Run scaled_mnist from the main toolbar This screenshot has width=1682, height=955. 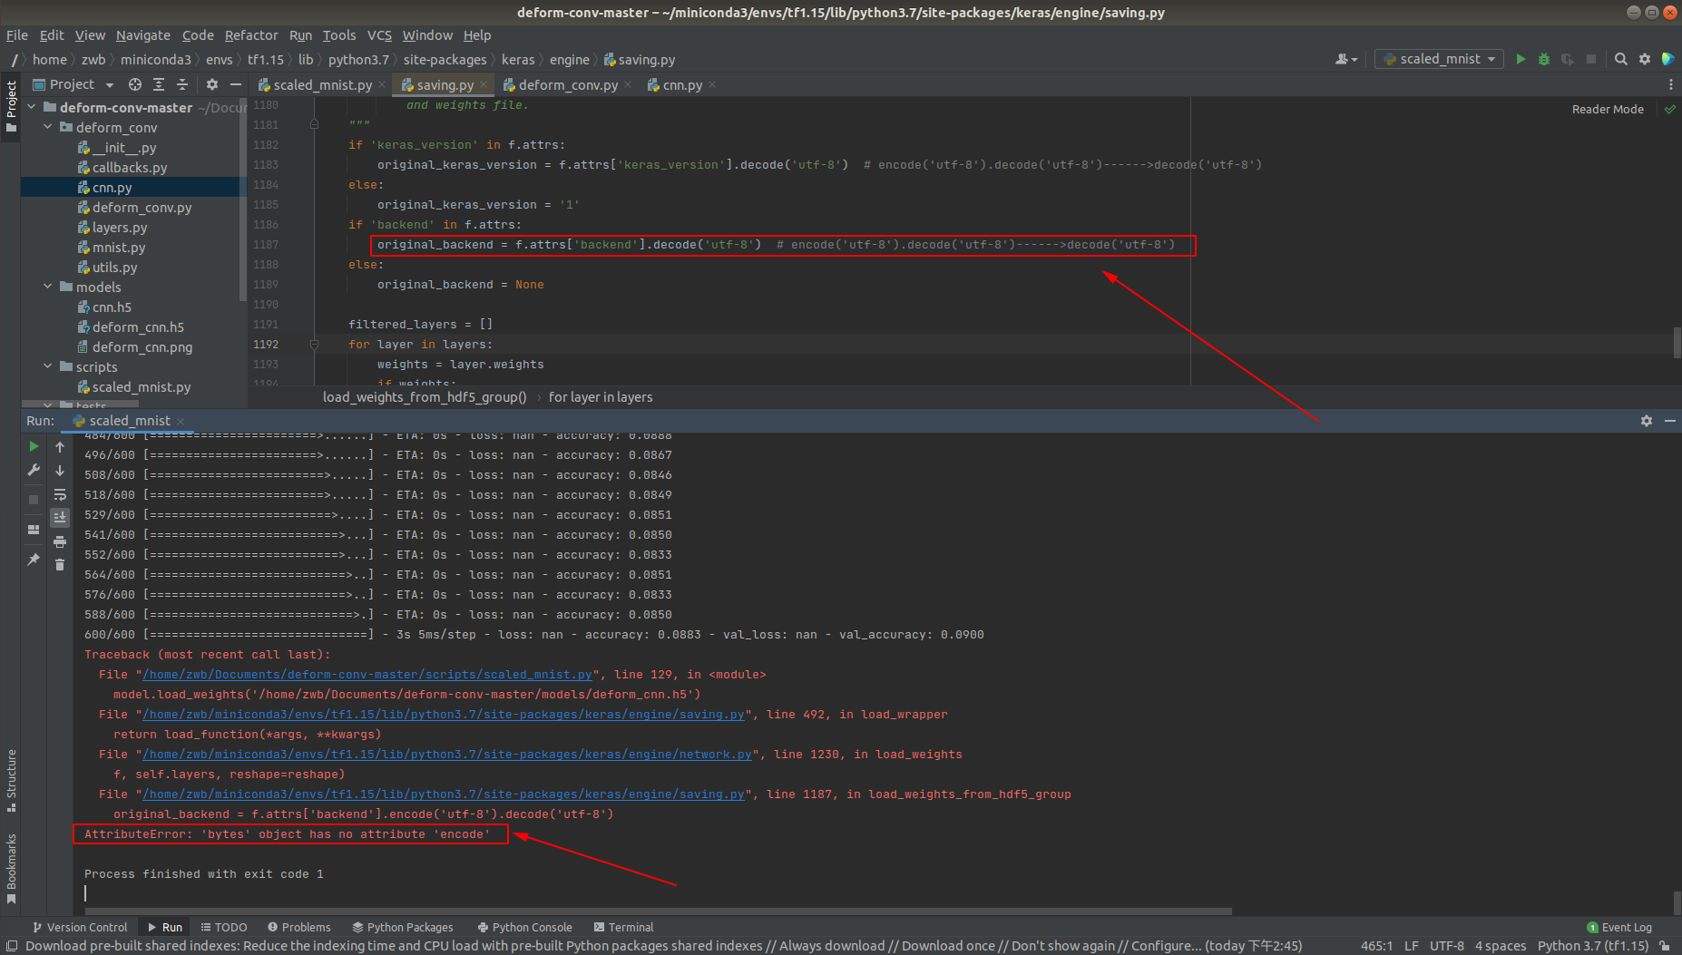(1521, 59)
